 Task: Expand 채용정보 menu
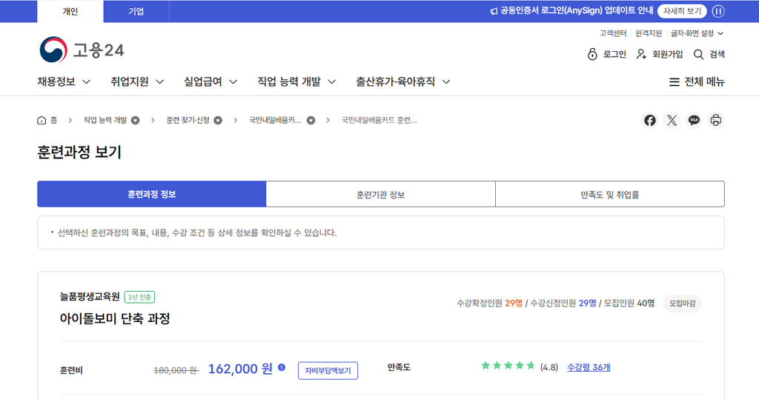click(x=64, y=81)
